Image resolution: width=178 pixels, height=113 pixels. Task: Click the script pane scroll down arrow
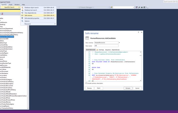pyautogui.click(x=141, y=81)
